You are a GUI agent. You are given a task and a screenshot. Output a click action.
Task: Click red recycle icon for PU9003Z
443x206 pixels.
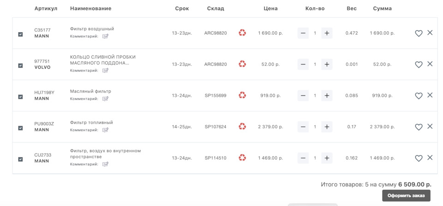[x=242, y=126]
